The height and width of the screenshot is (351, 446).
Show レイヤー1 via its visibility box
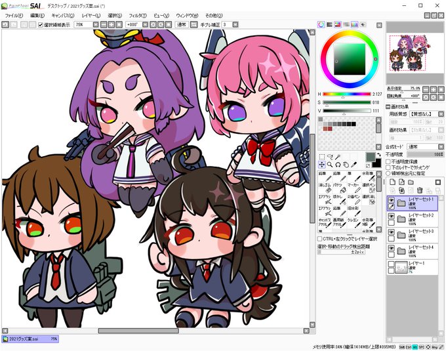coord(392,264)
